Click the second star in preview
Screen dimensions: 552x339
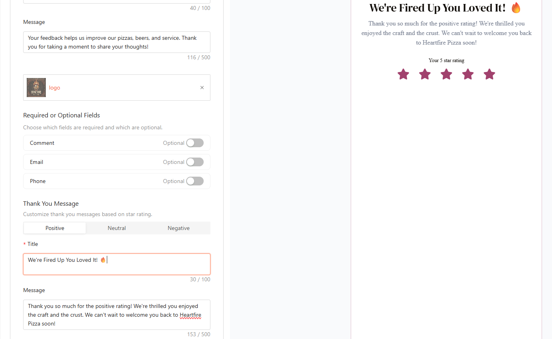click(x=425, y=74)
